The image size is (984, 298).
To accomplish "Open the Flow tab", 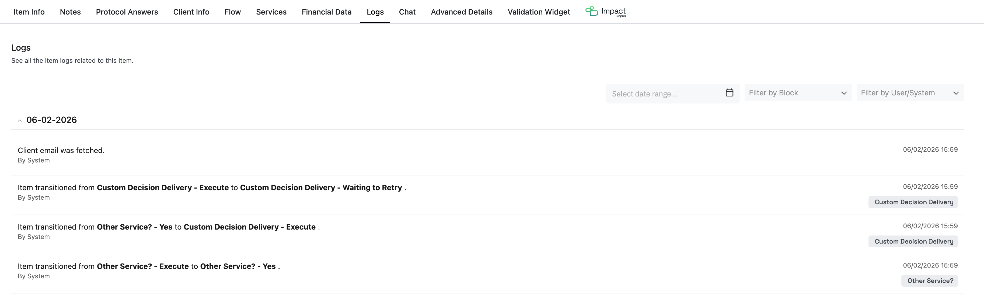I will (233, 12).
